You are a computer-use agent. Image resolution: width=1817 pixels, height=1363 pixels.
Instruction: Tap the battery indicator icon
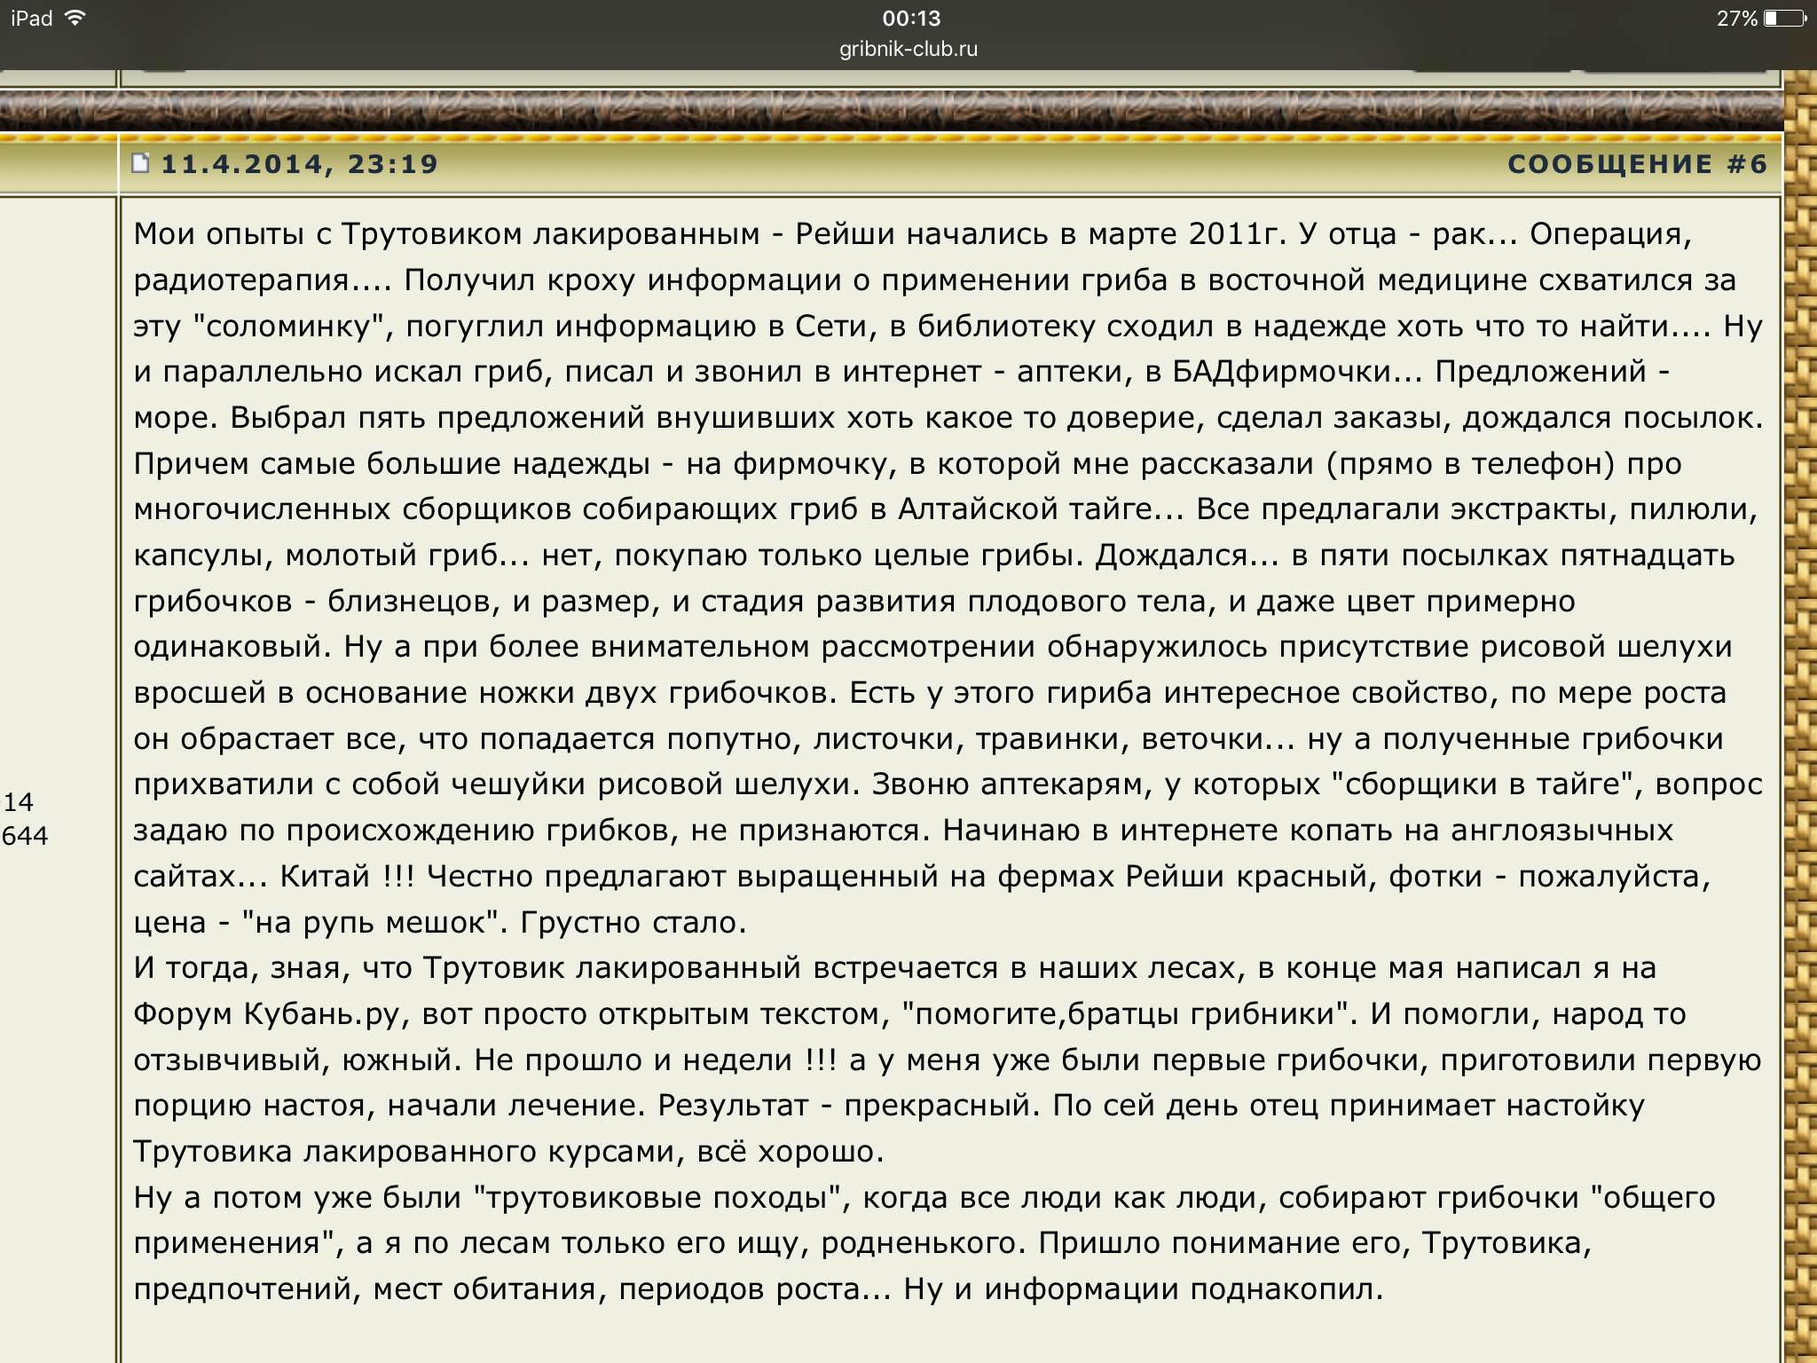point(1785,19)
